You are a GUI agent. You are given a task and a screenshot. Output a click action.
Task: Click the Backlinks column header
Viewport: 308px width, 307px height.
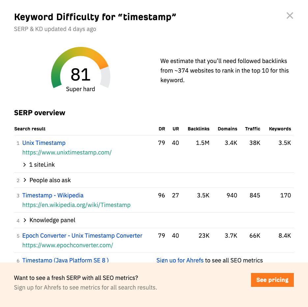(x=198, y=129)
